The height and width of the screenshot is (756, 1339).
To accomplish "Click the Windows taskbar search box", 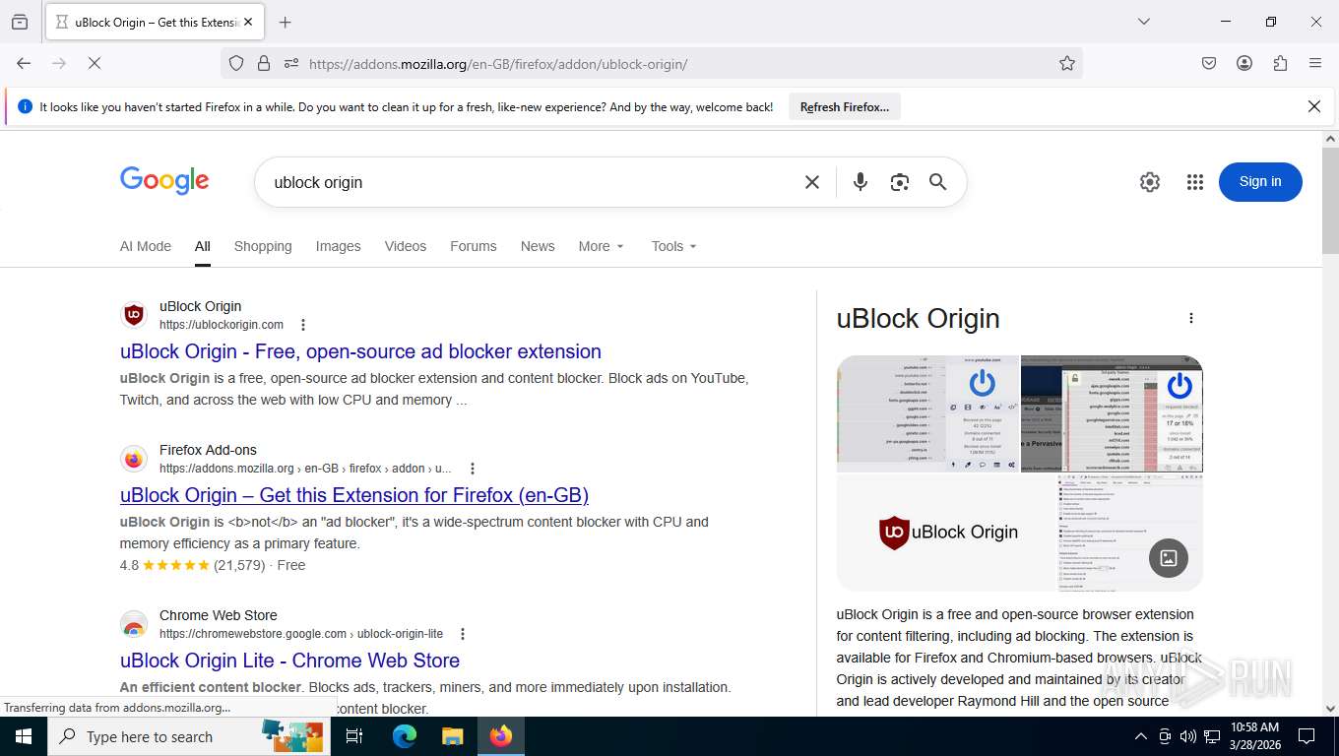I will [189, 736].
